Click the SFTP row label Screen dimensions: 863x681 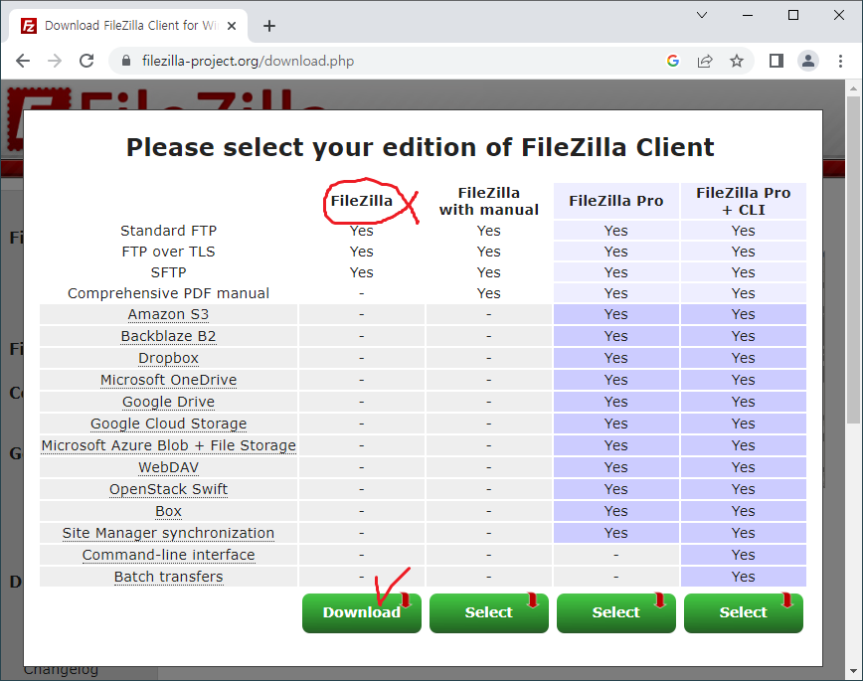168,272
